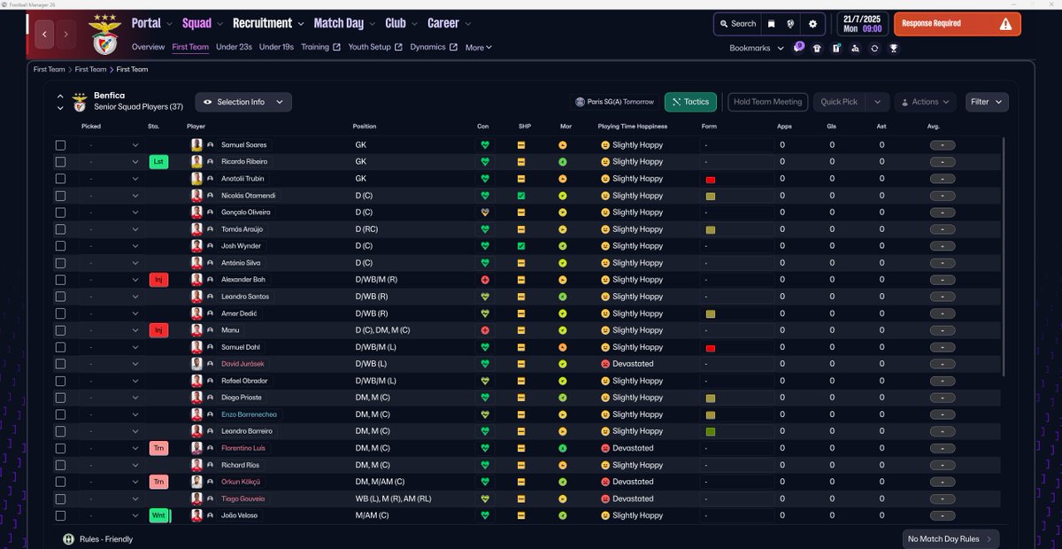
Task: Click David Jurásek's devastated face icon
Action: coord(605,364)
